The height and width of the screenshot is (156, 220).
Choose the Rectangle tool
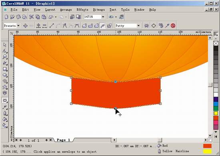pos(5,69)
